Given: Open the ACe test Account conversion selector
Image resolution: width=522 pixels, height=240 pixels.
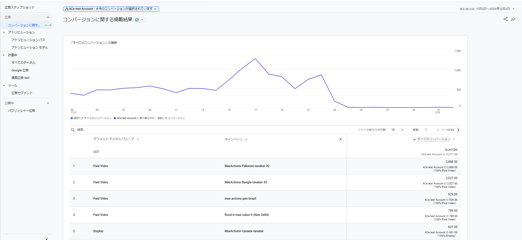Looking at the screenshot, I should tap(111, 9).
